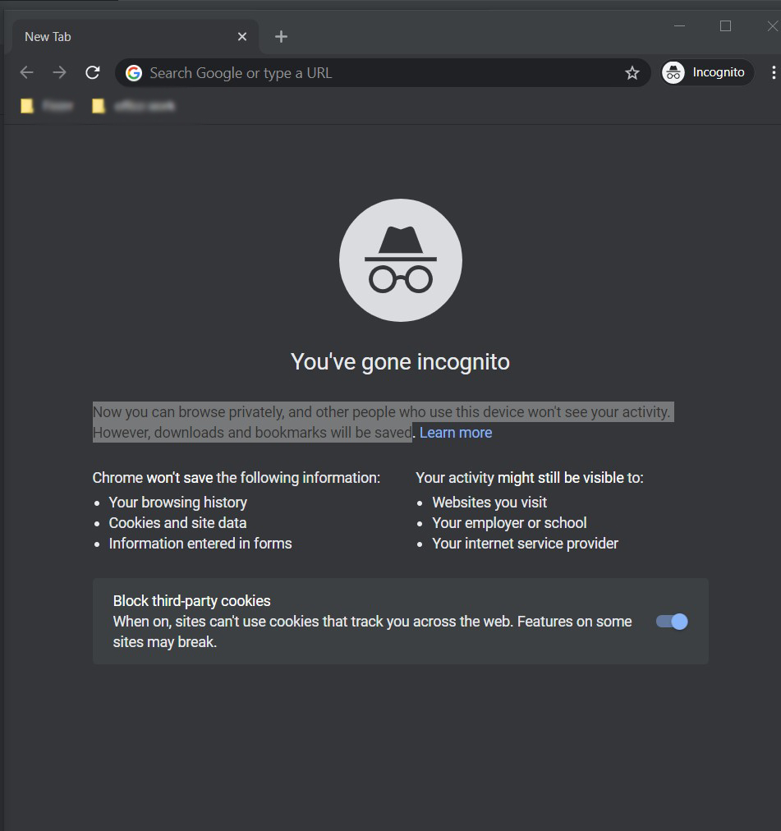Viewport: 781px width, 831px height.
Task: Bookmark this tab with the star icon
Action: pyautogui.click(x=632, y=72)
